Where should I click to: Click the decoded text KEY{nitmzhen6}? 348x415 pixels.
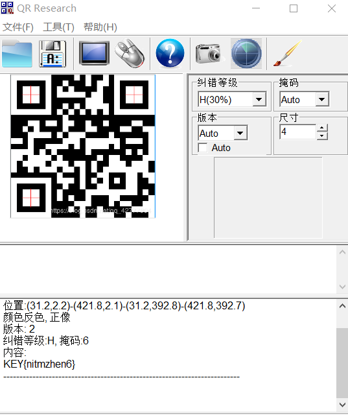point(39,364)
